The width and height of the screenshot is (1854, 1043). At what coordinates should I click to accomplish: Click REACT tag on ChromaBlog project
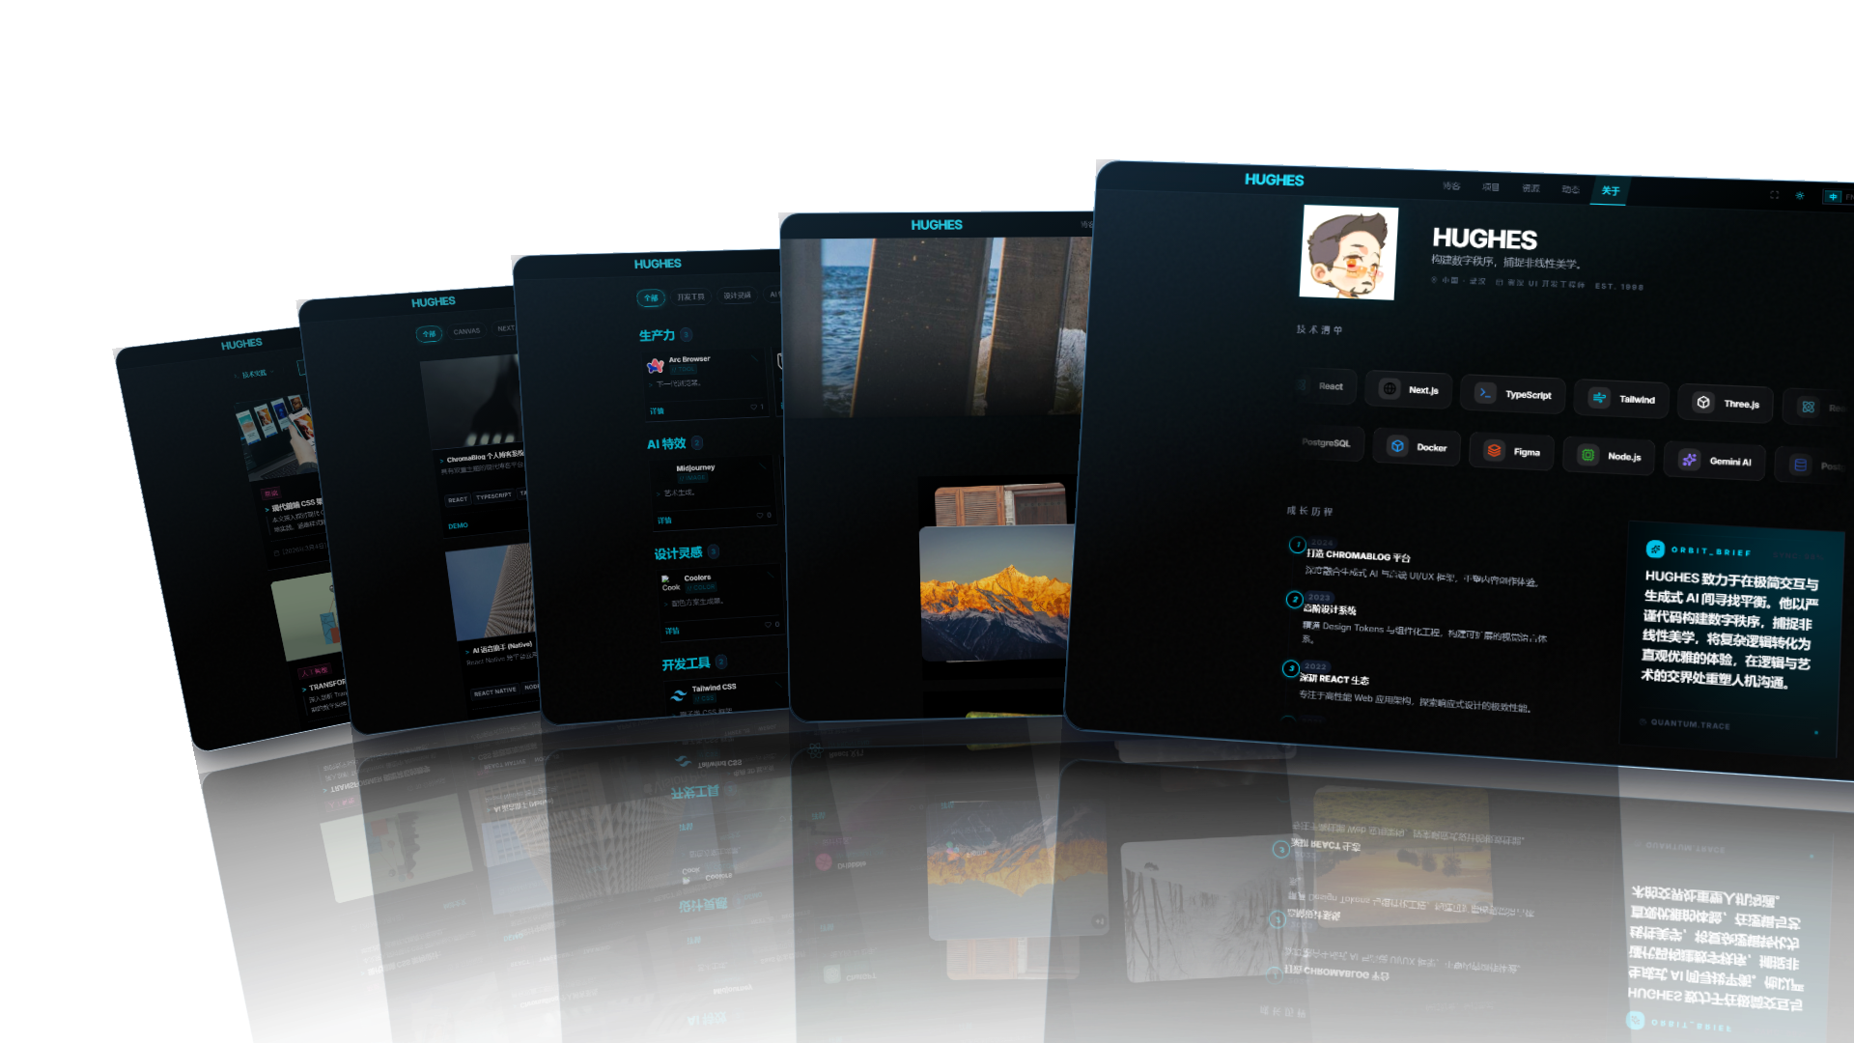click(x=458, y=499)
